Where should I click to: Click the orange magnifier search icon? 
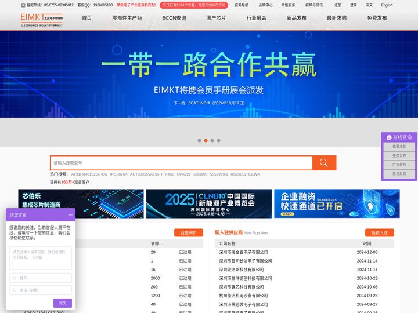[324, 163]
